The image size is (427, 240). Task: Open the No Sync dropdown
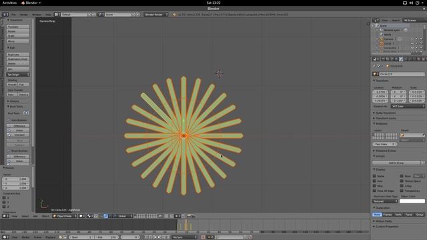click(x=184, y=237)
